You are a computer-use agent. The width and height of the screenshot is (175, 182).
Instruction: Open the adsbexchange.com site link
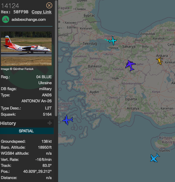[28, 20]
